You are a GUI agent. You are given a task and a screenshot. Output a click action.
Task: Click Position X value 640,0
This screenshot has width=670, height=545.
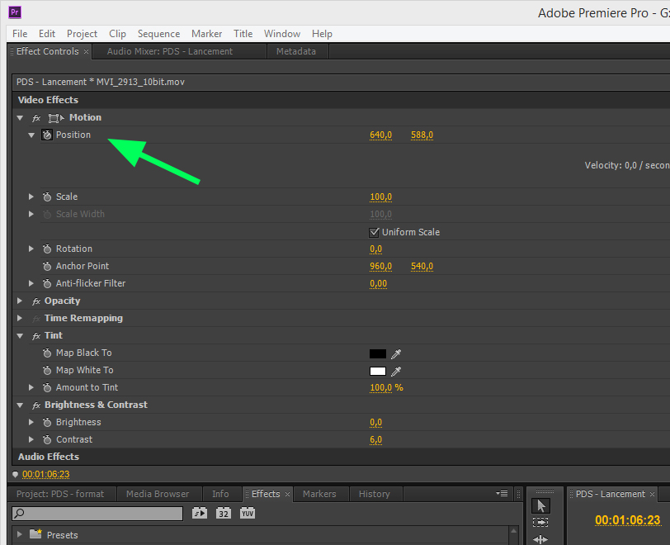pyautogui.click(x=380, y=135)
